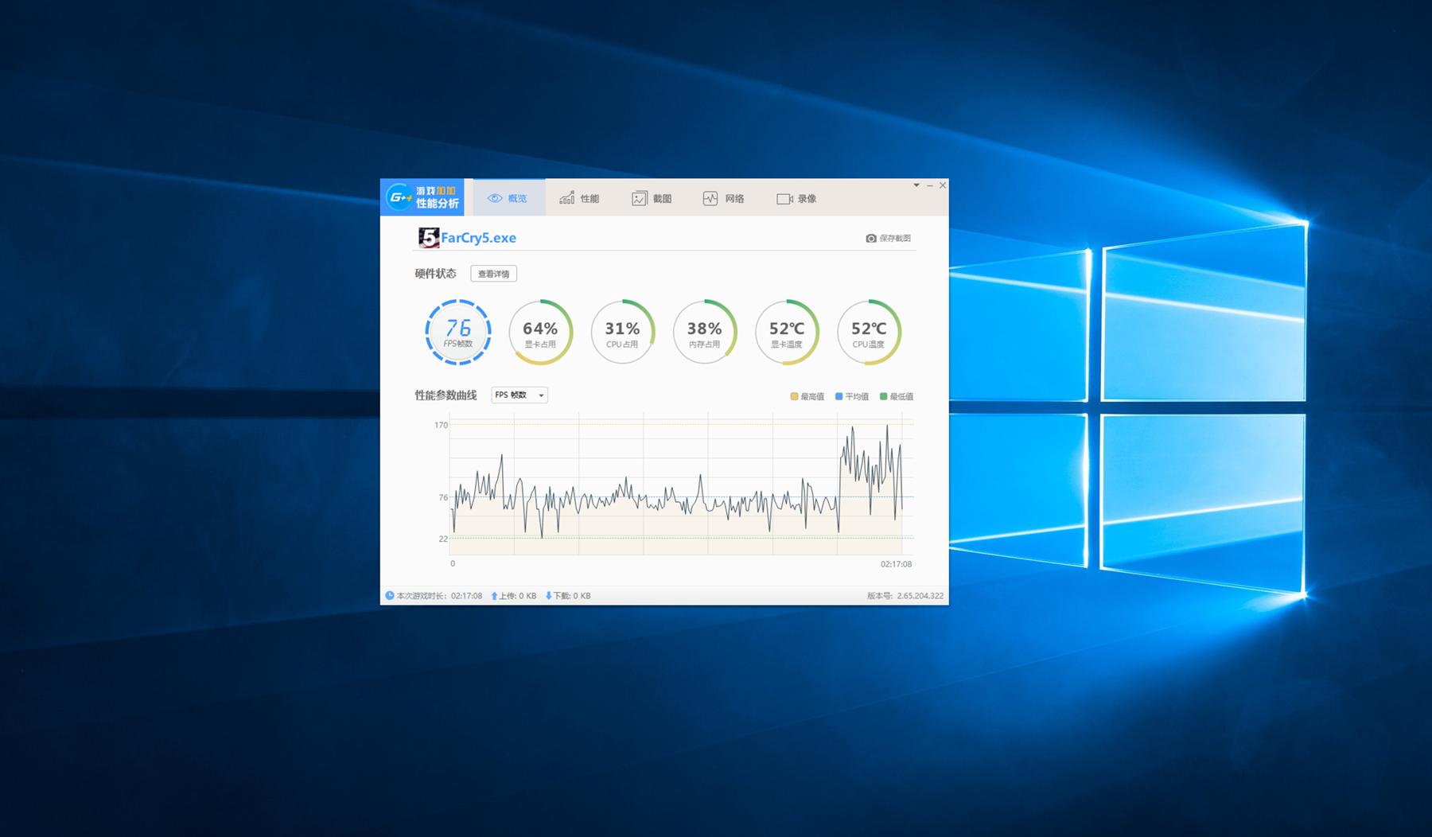
Task: Go to the 截图 screenshot tab
Action: tap(652, 198)
